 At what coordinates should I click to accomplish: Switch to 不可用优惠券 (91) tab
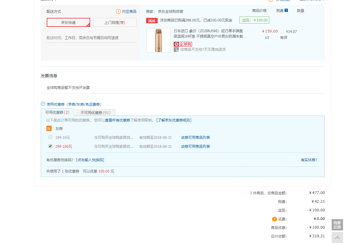pos(96,113)
